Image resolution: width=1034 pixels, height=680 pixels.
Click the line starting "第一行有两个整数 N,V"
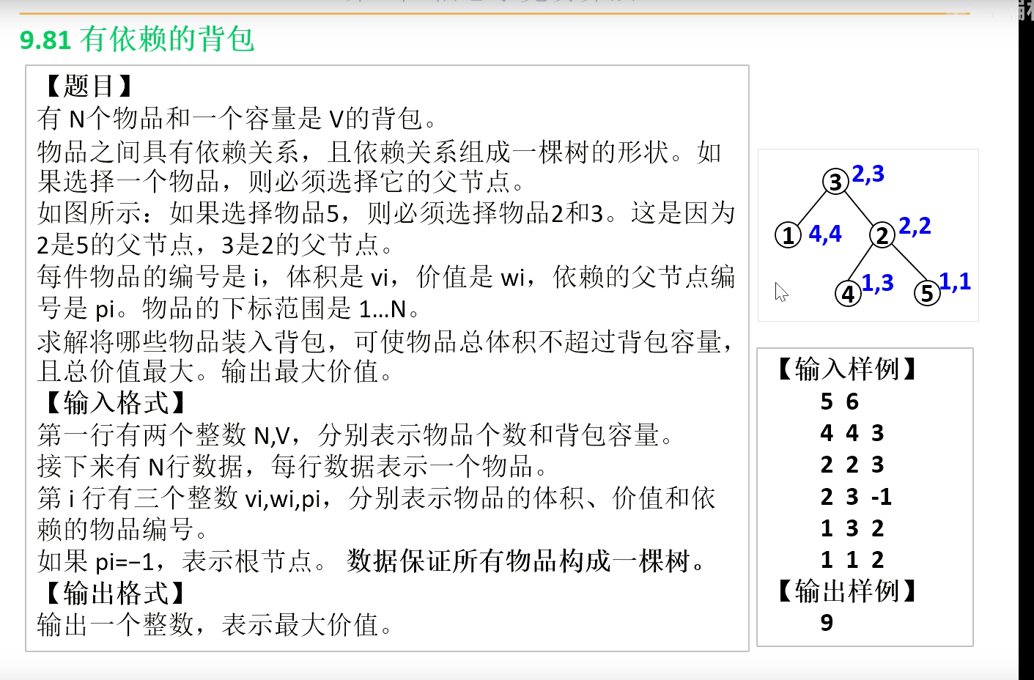357,435
